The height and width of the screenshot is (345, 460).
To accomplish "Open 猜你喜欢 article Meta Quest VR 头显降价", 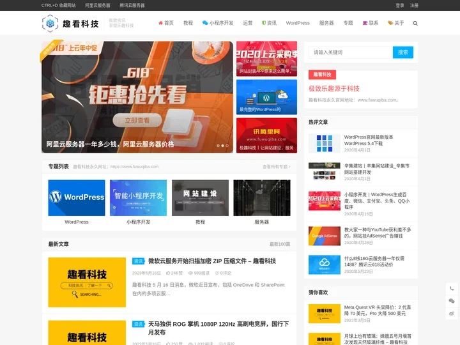I will click(378, 310).
